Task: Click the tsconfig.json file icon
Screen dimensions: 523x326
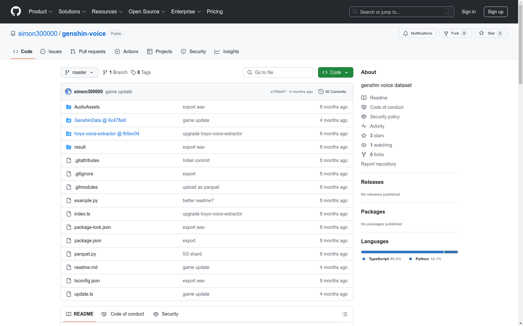Action: (x=69, y=281)
